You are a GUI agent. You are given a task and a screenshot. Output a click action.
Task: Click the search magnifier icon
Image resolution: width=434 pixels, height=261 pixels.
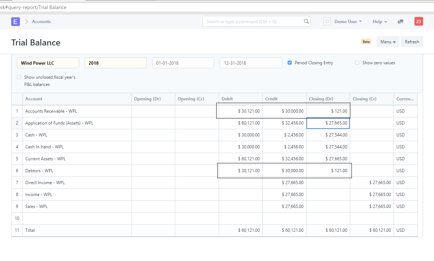[306, 21]
